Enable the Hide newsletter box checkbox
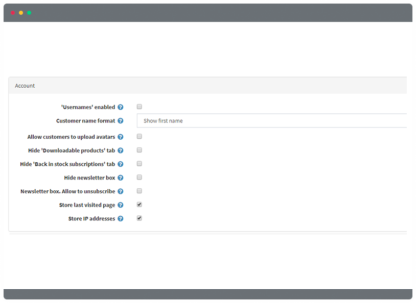Image resolution: width=416 pixels, height=303 pixels. click(x=140, y=178)
